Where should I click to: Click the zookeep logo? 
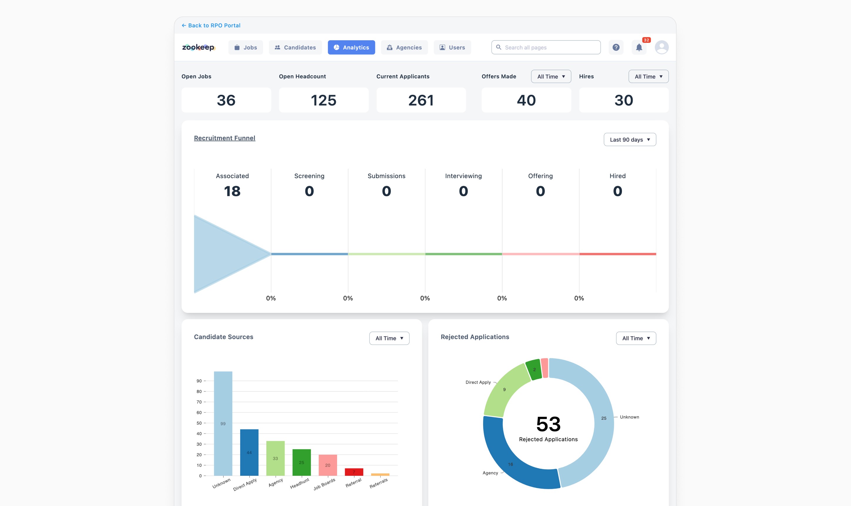click(199, 47)
